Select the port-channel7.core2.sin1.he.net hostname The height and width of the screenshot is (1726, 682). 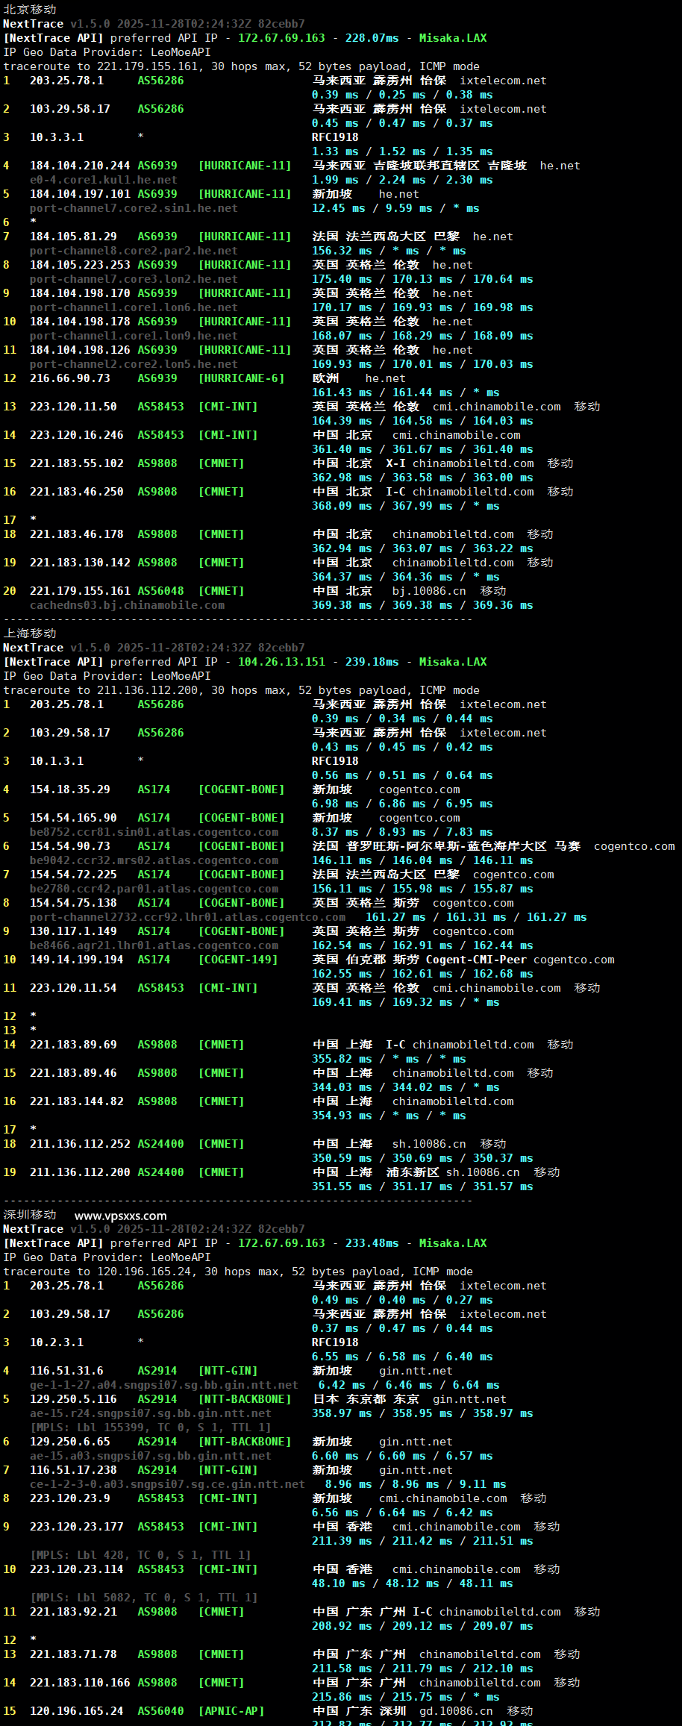[x=134, y=208]
